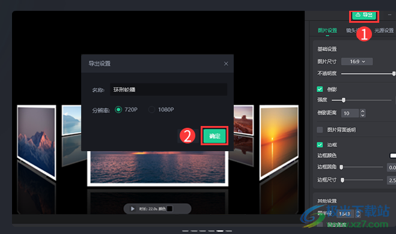The height and width of the screenshot is (234, 396).
Task: Click the 圆半径 value field 1843
Action: pyautogui.click(x=345, y=214)
